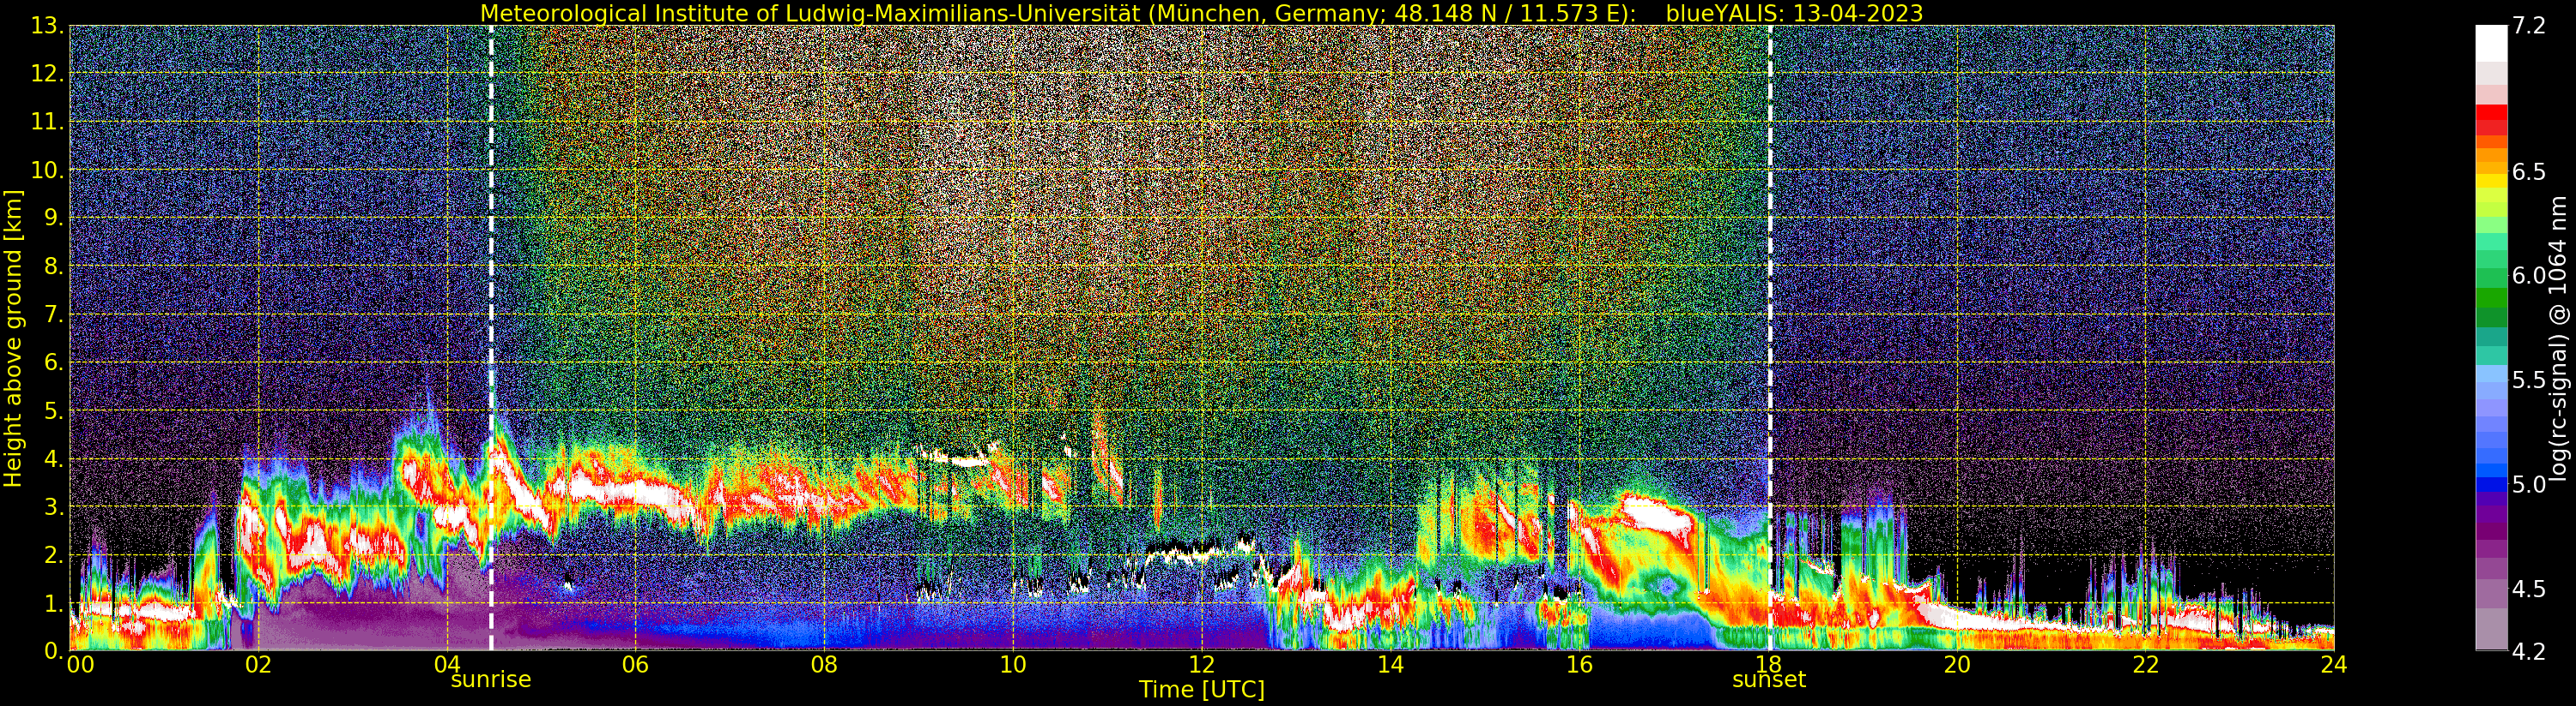
Task: Click the white dashed sunset marker line
Action: click(x=1769, y=338)
